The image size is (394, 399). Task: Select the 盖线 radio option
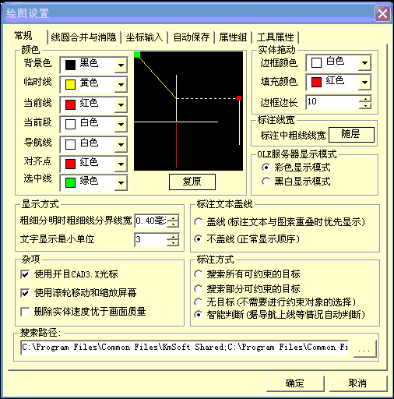click(199, 222)
